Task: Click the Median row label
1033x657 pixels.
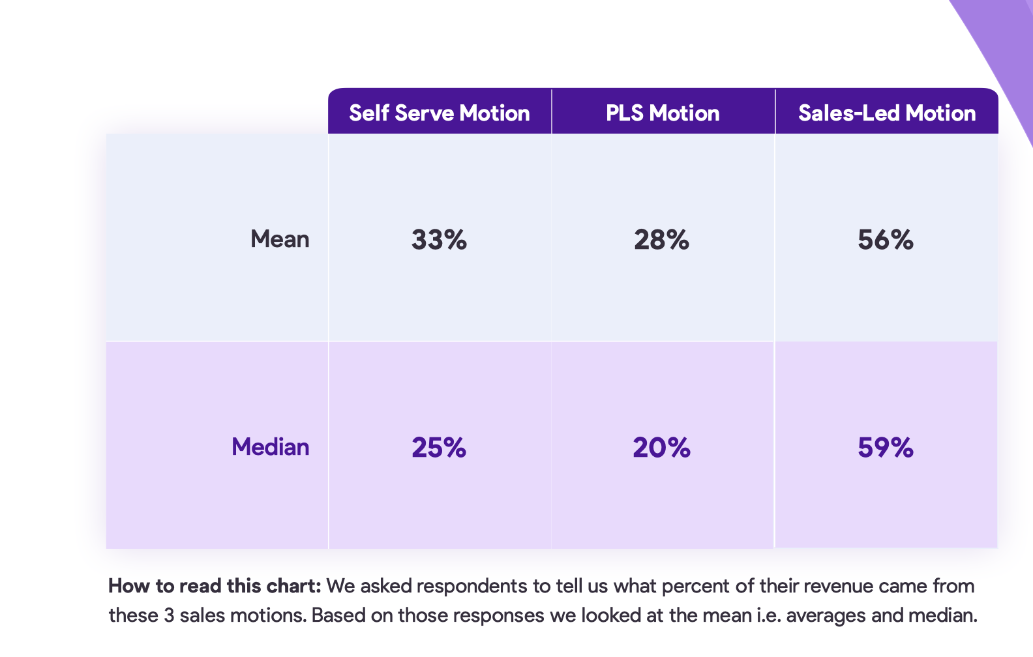Action: point(270,447)
